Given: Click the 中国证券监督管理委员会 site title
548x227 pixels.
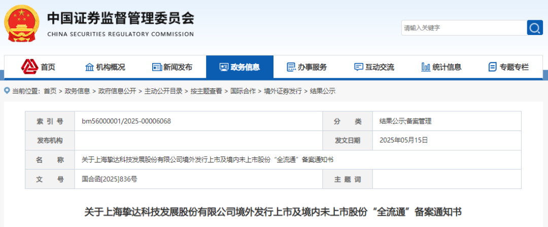Looking at the screenshot, I should click(121, 18).
